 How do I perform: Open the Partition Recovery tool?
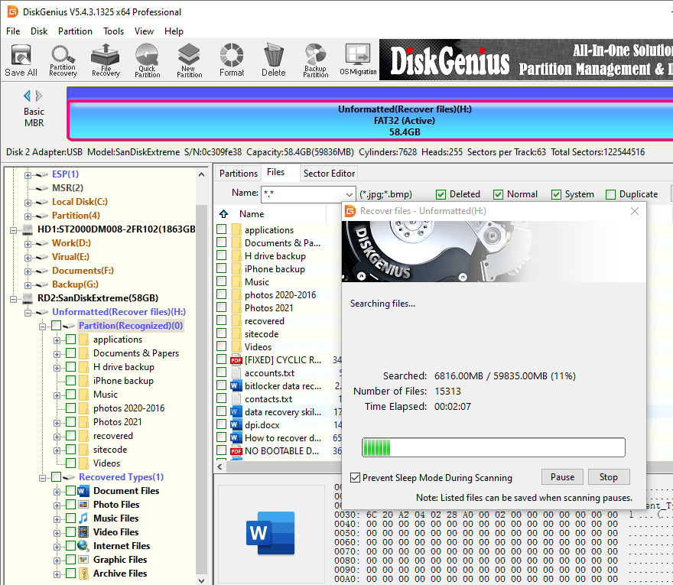[x=63, y=60]
